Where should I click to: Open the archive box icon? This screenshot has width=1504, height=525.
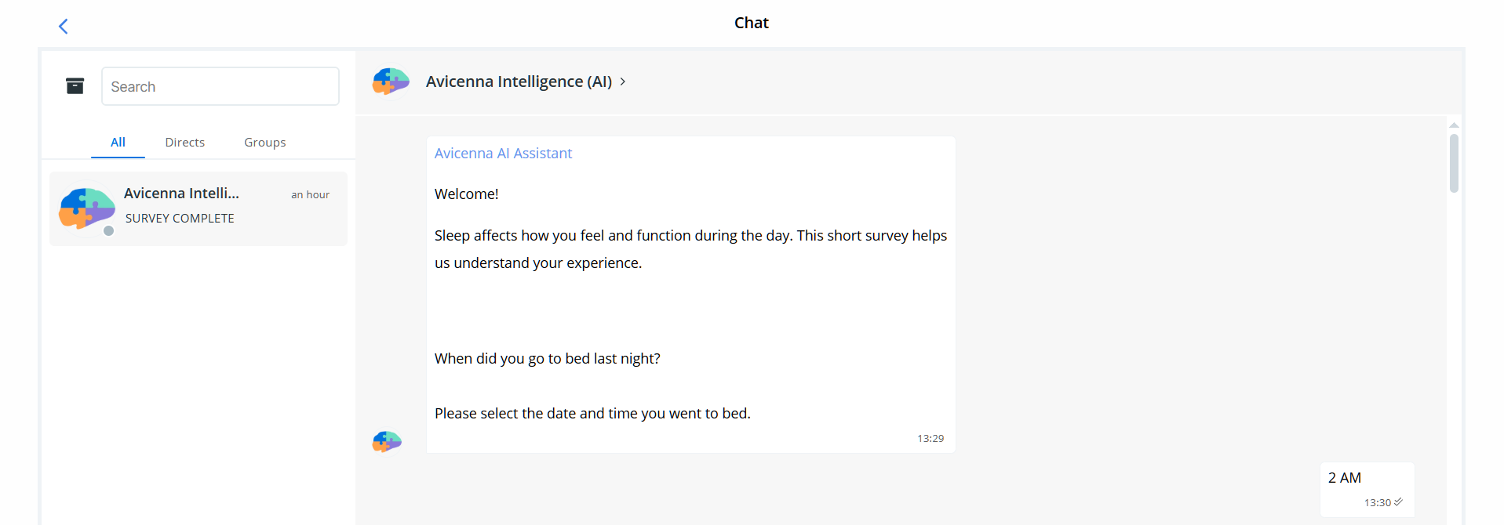[75, 85]
